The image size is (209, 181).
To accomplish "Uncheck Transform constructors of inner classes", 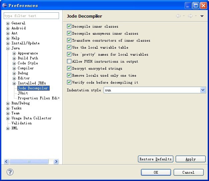I will point(69,40).
